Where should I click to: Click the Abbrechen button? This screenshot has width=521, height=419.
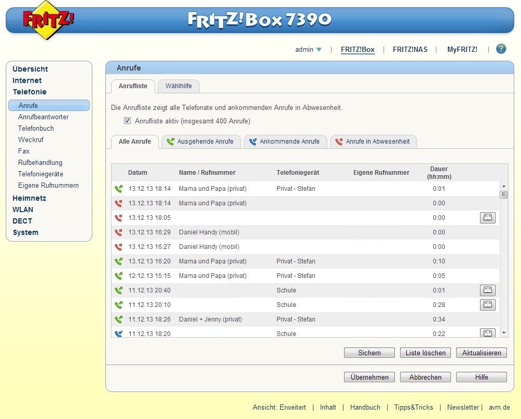[426, 377]
